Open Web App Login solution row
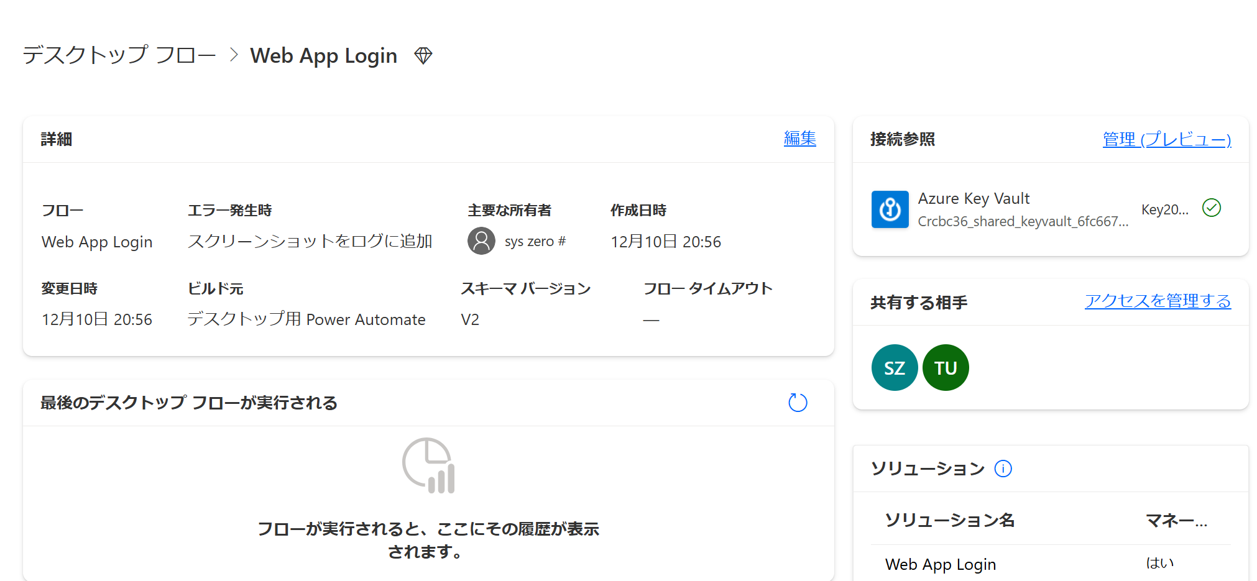 click(1051, 564)
